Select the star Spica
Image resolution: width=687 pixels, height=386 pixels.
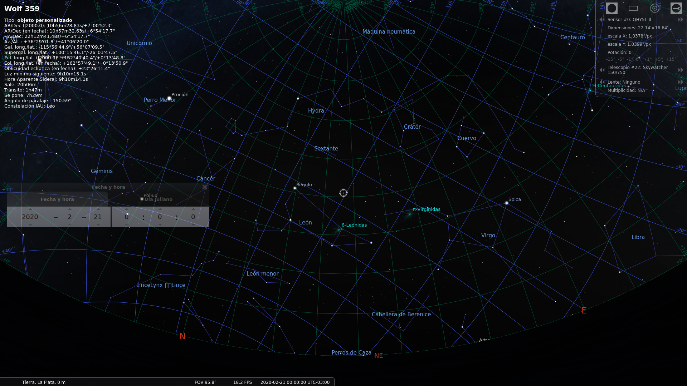(x=507, y=203)
